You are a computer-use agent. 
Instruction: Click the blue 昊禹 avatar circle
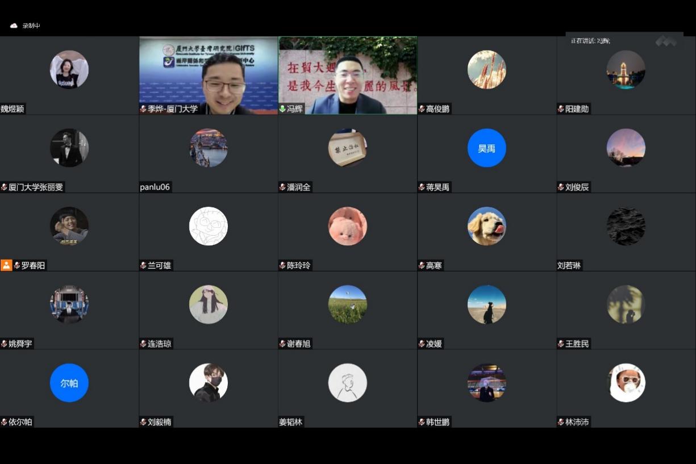point(487,148)
